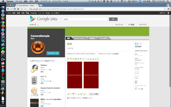Click the page vertical scrollbar
Viewport: 171px width, 107px height.
(170, 51)
